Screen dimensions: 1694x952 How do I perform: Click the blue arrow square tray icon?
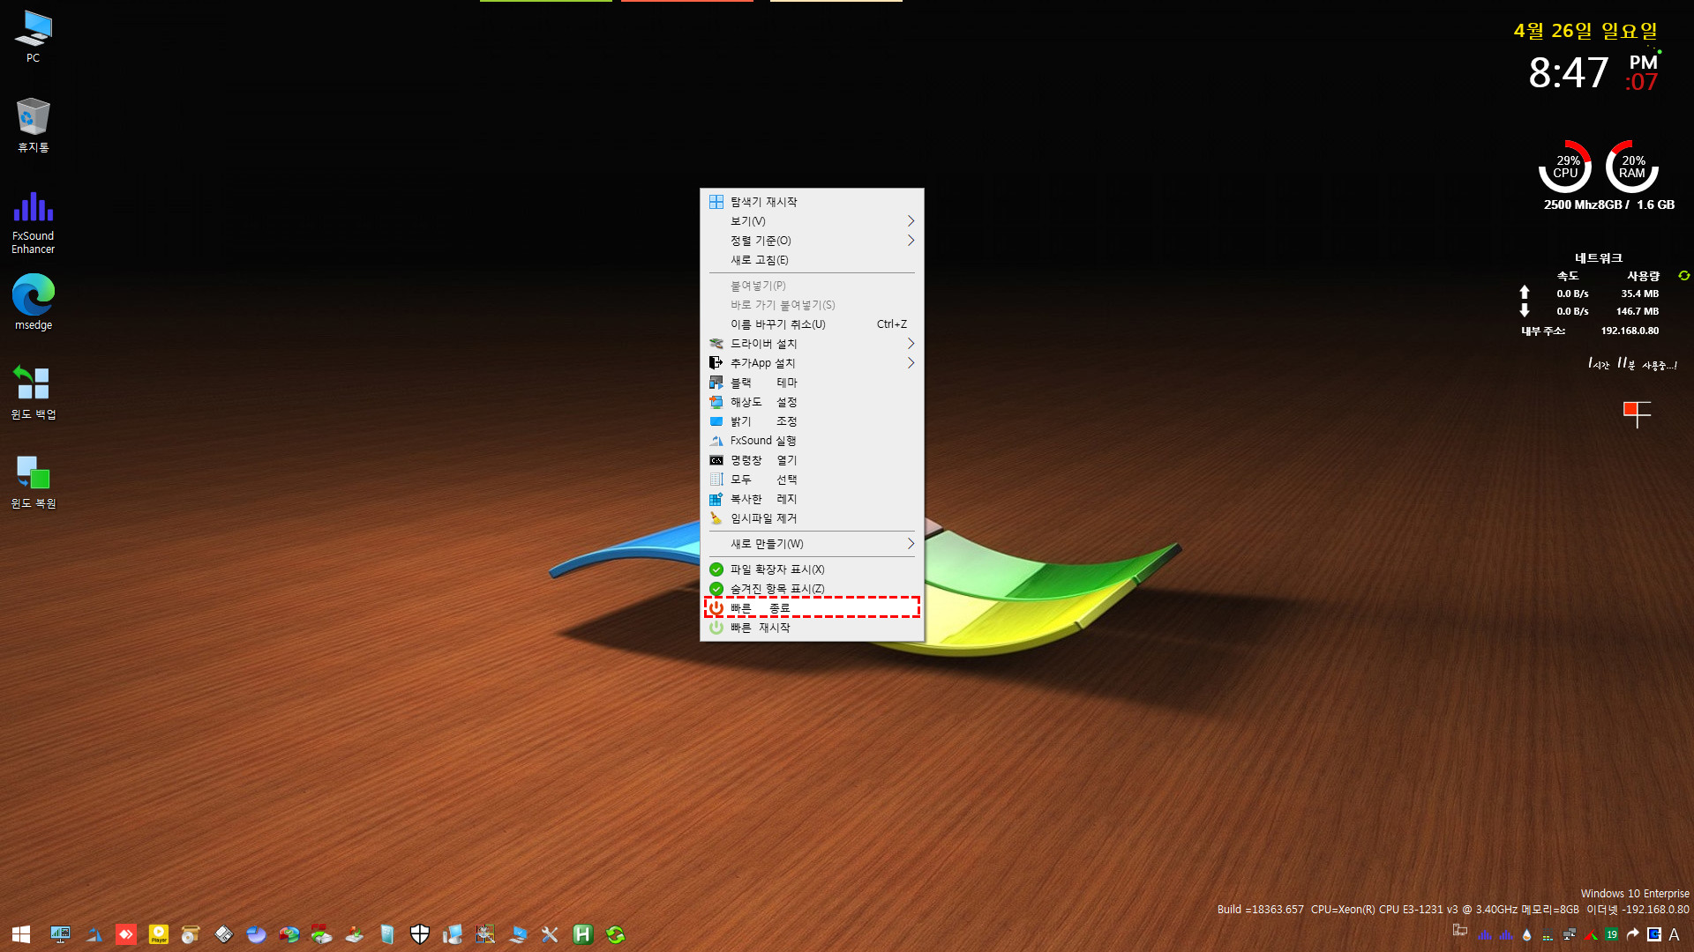pyautogui.click(x=1654, y=934)
